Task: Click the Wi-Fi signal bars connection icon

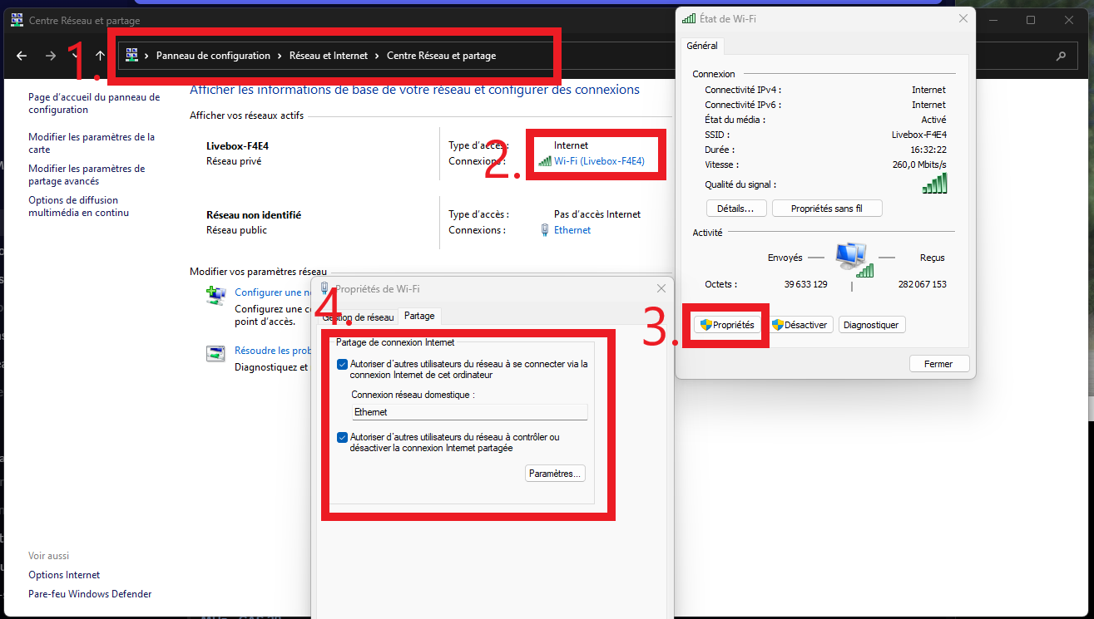Action: (545, 161)
